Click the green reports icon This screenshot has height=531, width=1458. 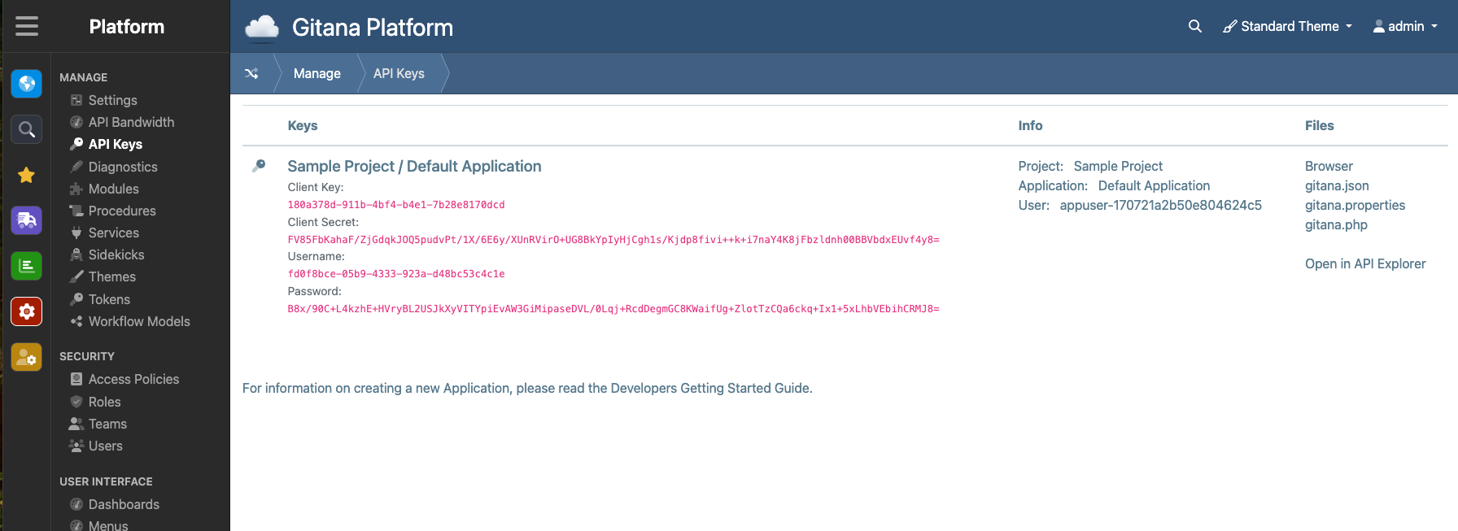(27, 266)
